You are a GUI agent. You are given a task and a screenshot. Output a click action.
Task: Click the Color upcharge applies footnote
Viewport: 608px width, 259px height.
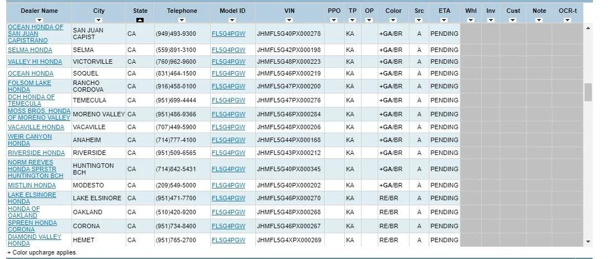(x=42, y=252)
